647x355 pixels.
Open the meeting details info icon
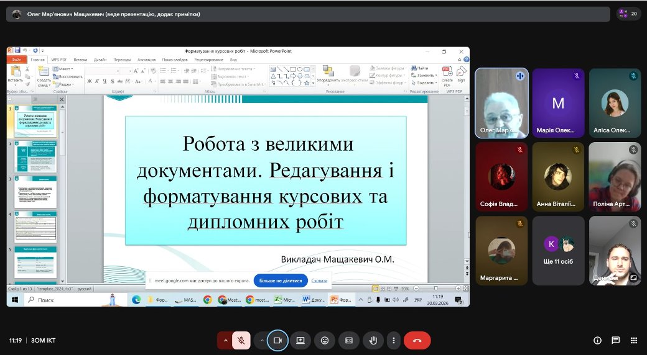coord(598,340)
